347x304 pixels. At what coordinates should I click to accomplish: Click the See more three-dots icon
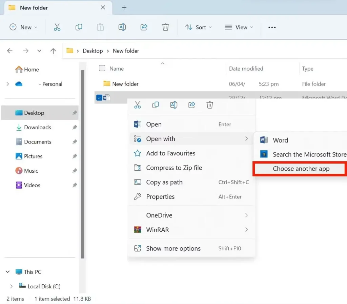tap(272, 27)
